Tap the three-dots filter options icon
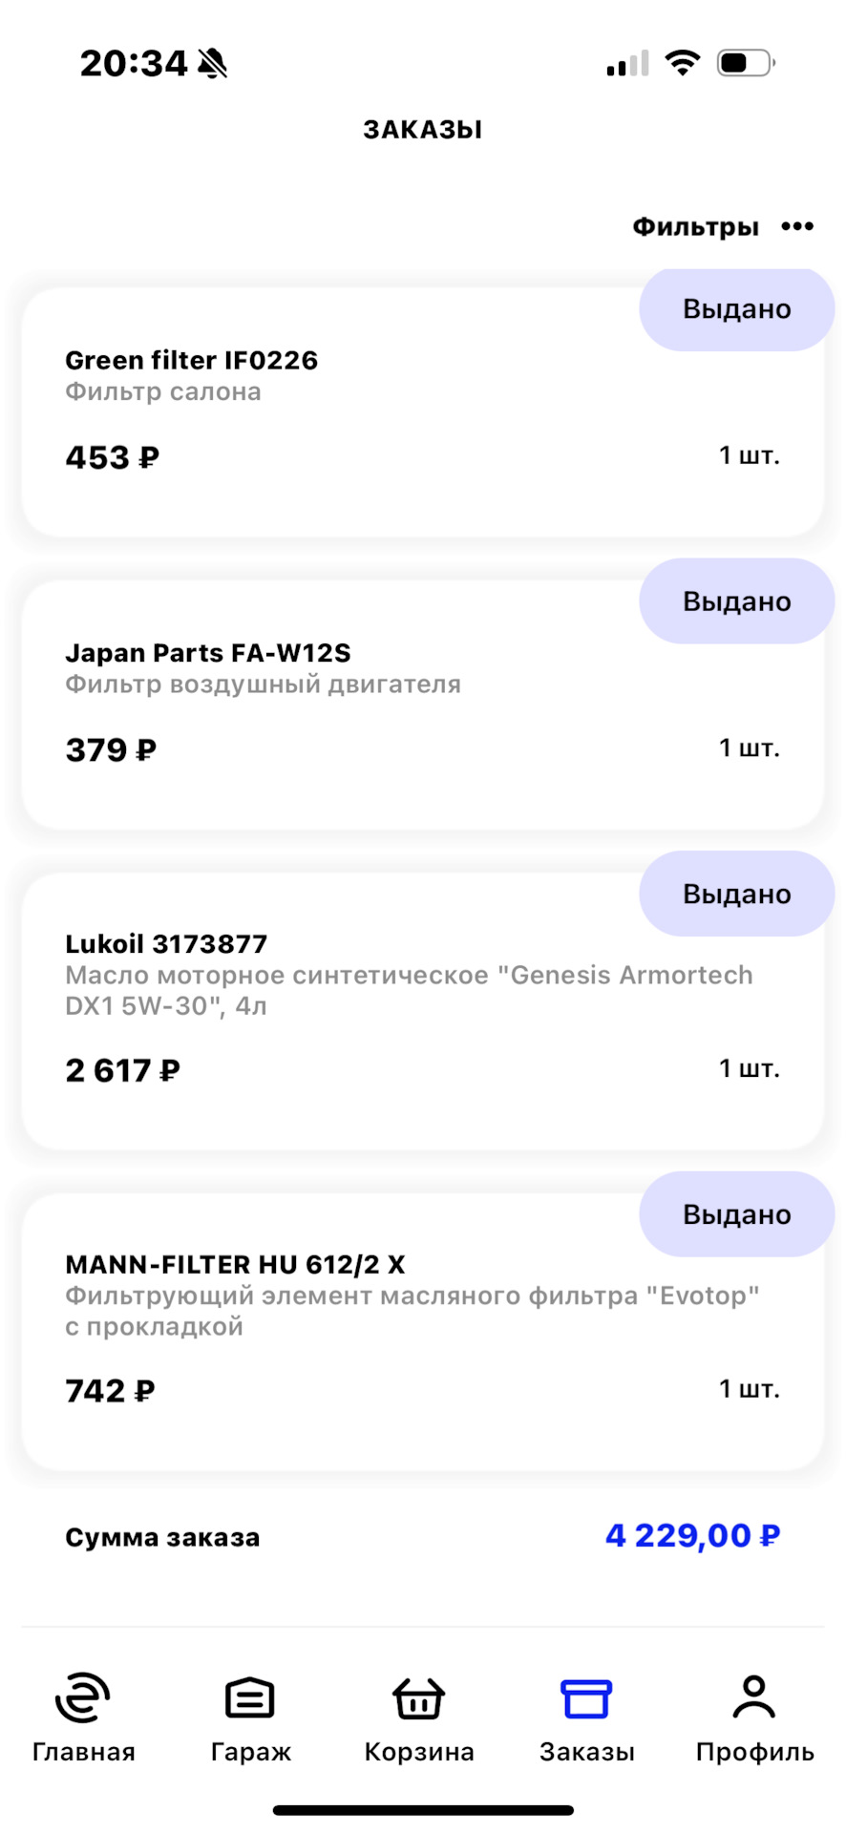The image size is (846, 1833). 797,227
